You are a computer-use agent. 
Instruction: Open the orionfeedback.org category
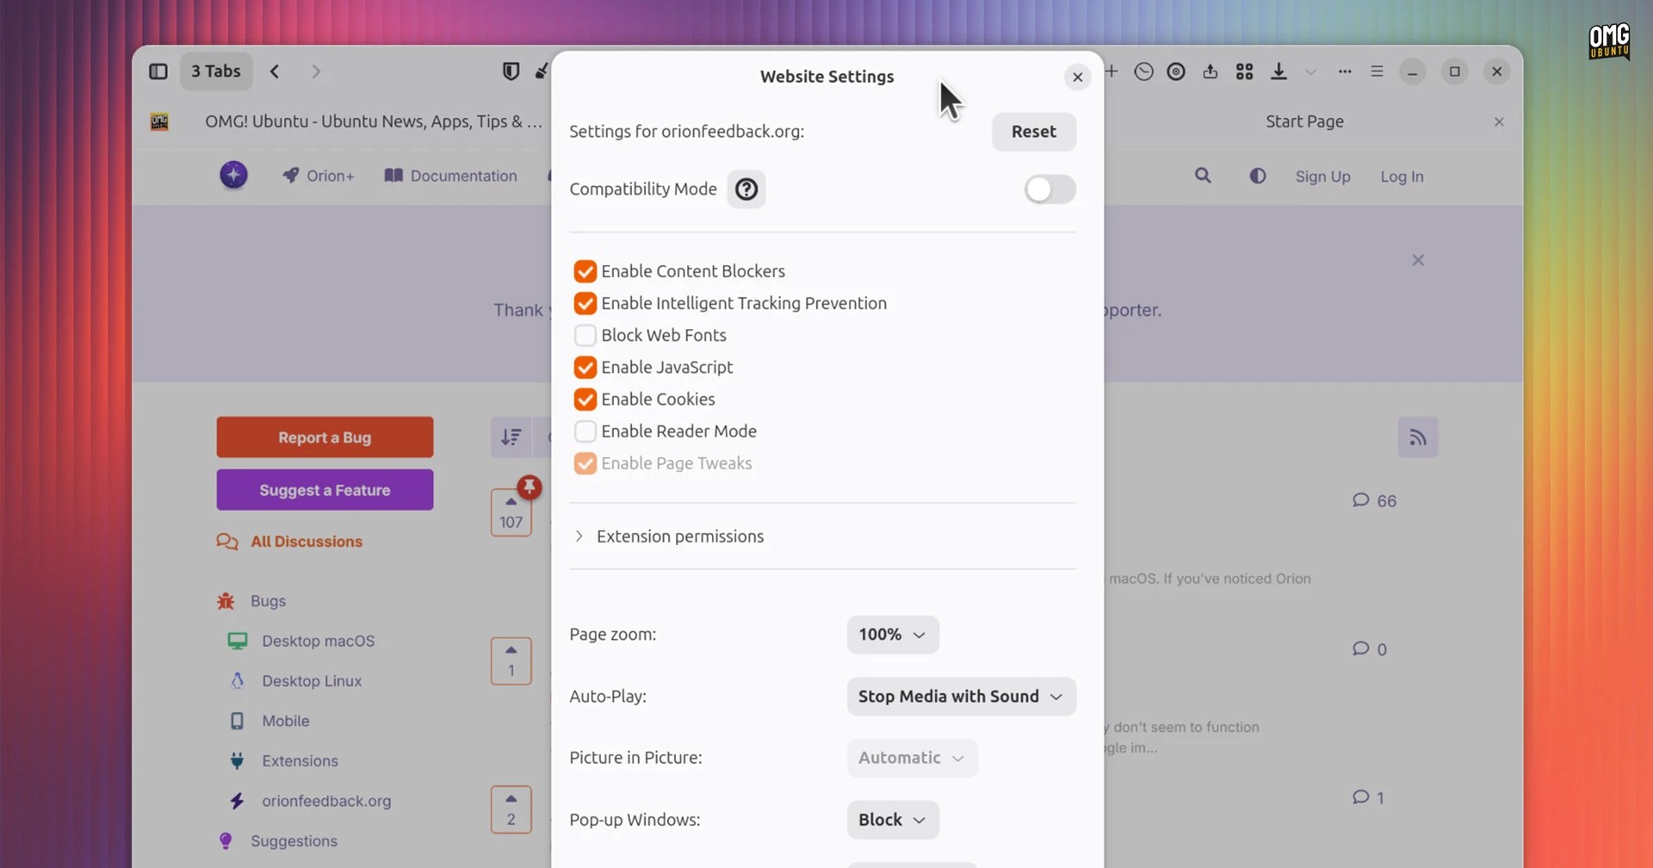click(310, 802)
